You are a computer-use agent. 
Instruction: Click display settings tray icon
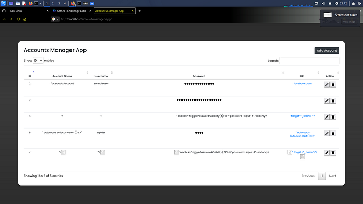point(316,3)
